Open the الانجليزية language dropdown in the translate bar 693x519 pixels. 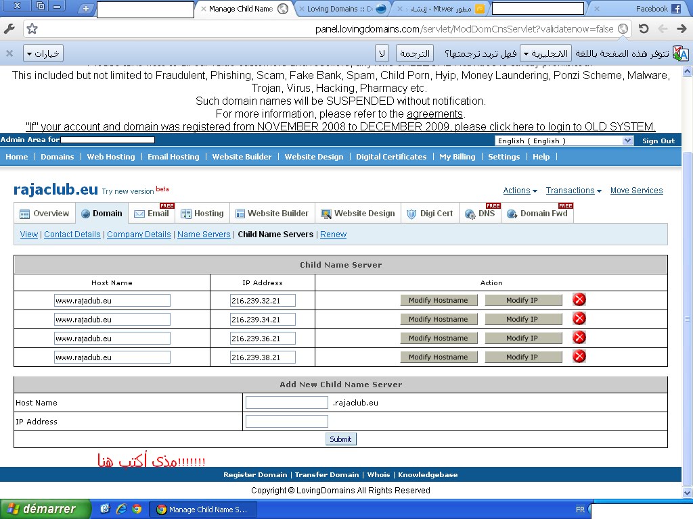(x=546, y=53)
